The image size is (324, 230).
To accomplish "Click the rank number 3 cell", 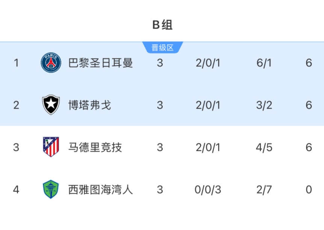I will click(x=16, y=147).
